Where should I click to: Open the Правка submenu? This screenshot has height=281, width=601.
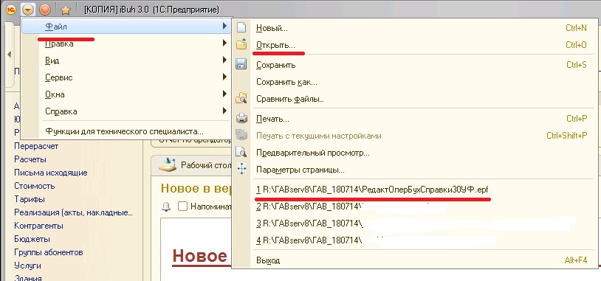point(126,44)
